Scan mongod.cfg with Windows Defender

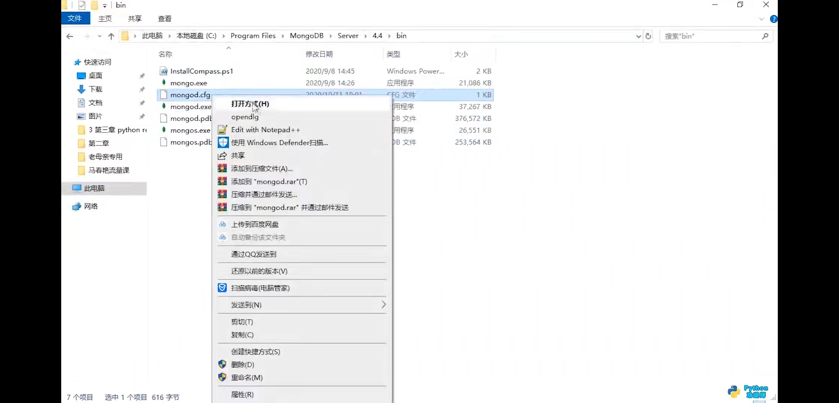tap(279, 143)
